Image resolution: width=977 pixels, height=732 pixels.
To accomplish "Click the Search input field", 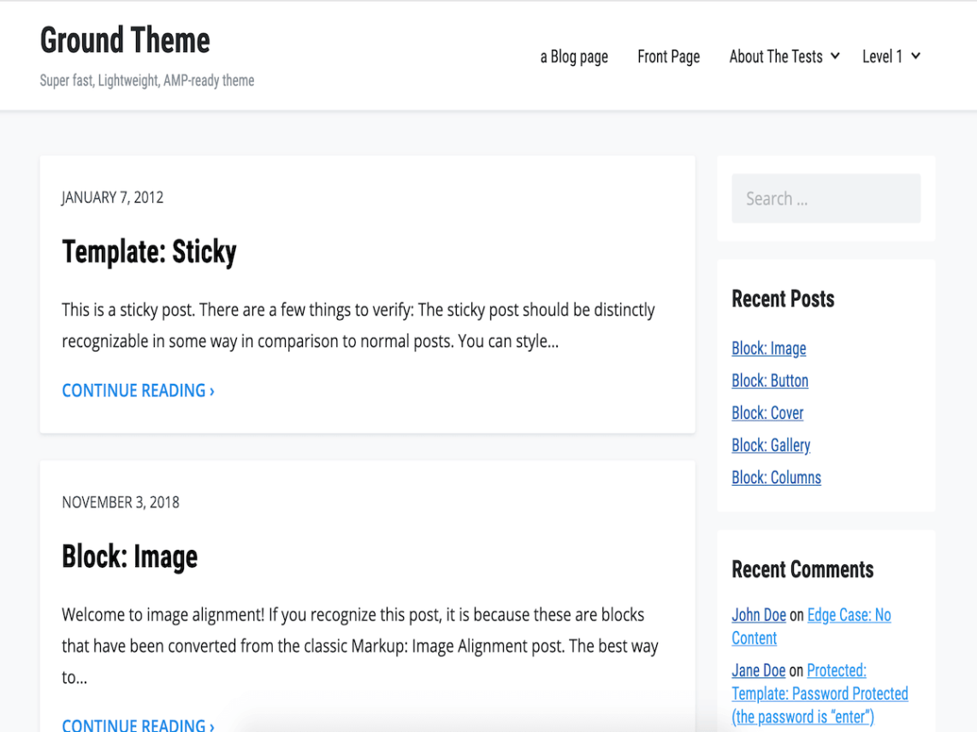I will 825,198.
